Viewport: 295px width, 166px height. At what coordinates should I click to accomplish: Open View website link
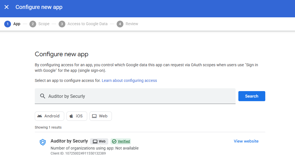tap(246, 141)
